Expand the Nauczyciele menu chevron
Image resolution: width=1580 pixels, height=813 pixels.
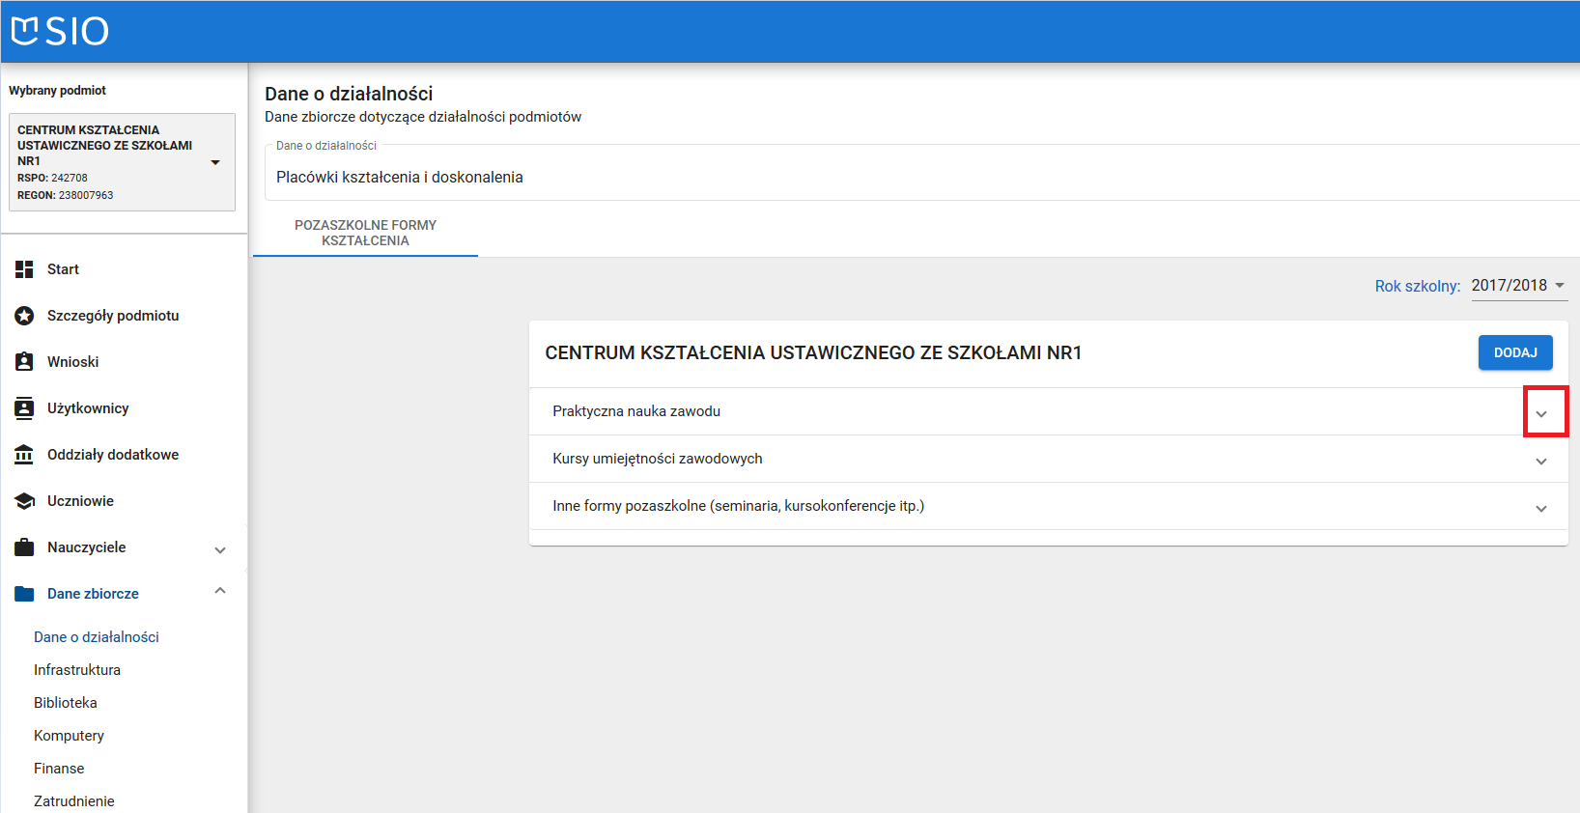point(220,549)
